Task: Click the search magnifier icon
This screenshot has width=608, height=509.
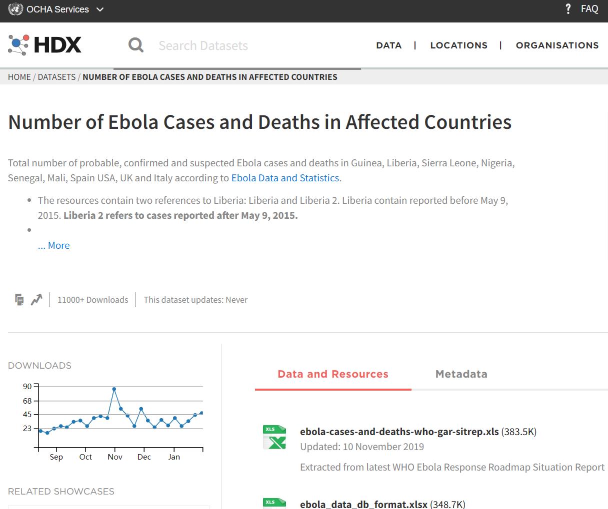Action: coord(135,45)
